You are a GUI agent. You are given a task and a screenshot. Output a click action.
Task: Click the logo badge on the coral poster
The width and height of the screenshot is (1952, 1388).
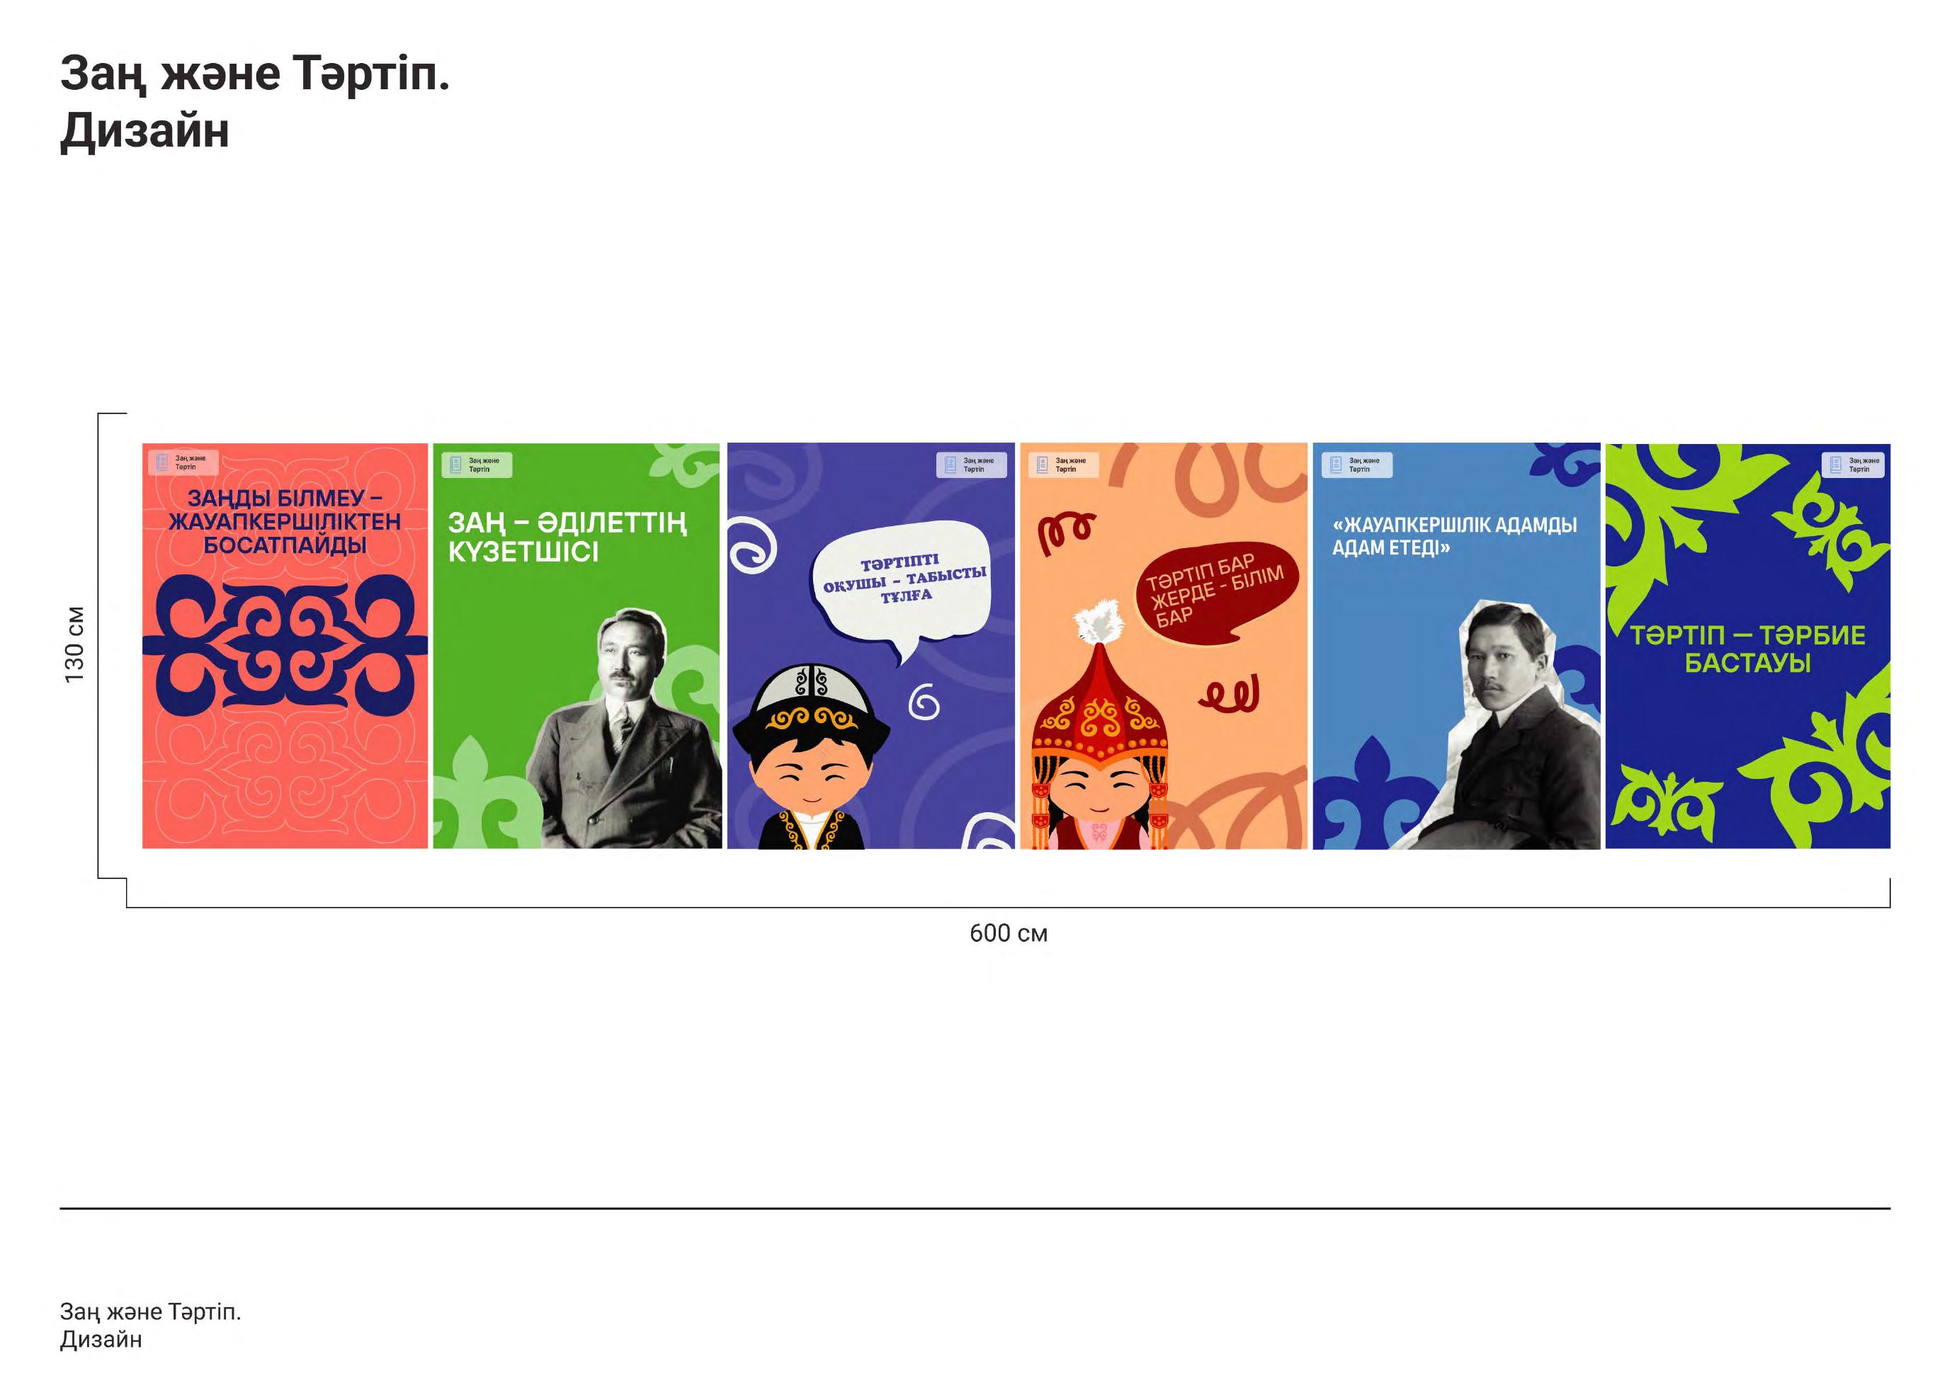coord(183,462)
